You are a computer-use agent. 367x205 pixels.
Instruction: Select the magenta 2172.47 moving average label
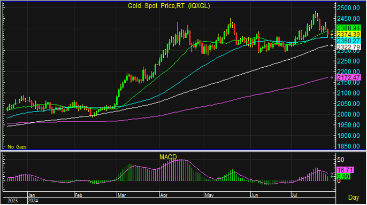[x=348, y=77]
